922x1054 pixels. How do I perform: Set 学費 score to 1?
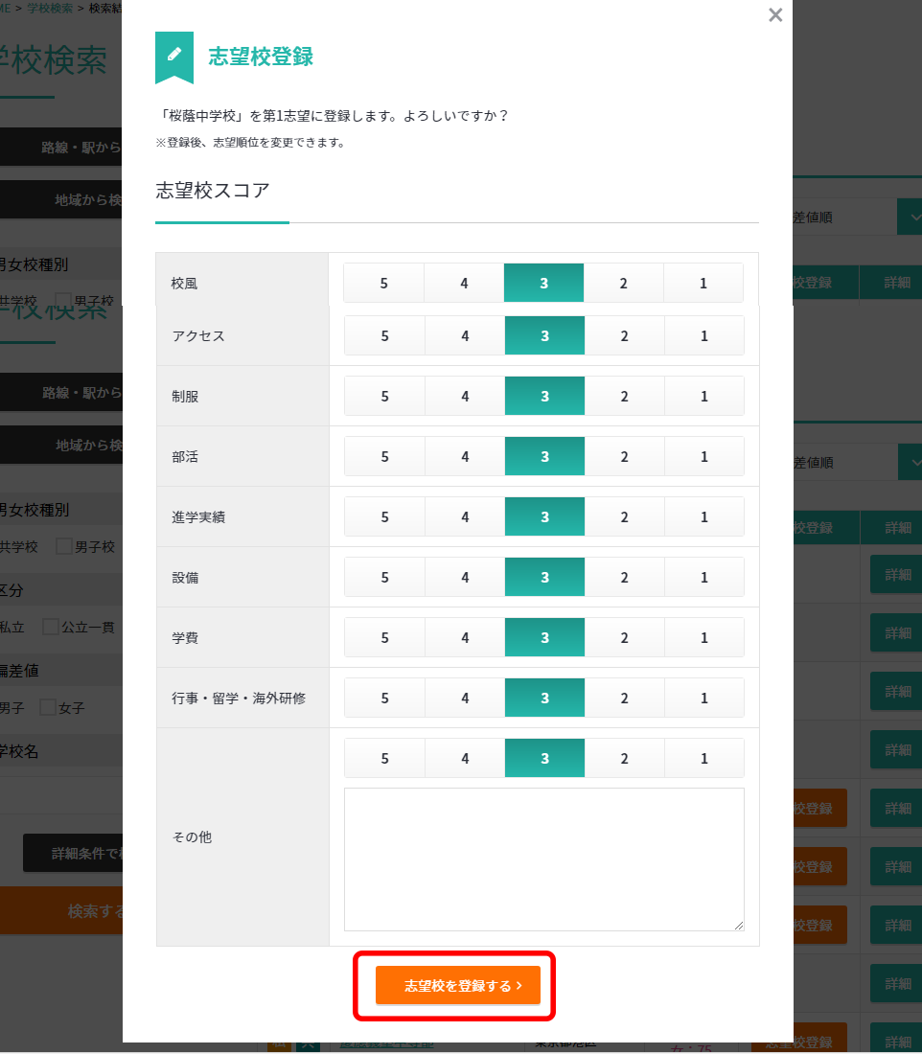pyautogui.click(x=703, y=638)
